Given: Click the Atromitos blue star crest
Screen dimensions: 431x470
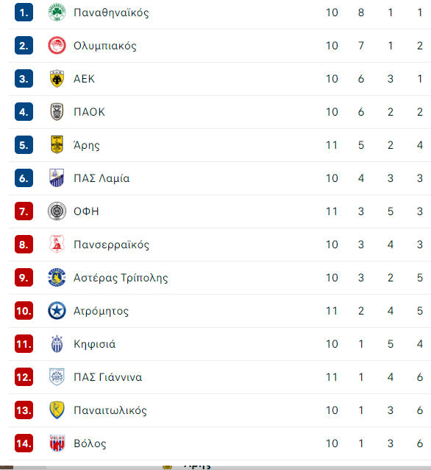Looking at the screenshot, I should [57, 311].
